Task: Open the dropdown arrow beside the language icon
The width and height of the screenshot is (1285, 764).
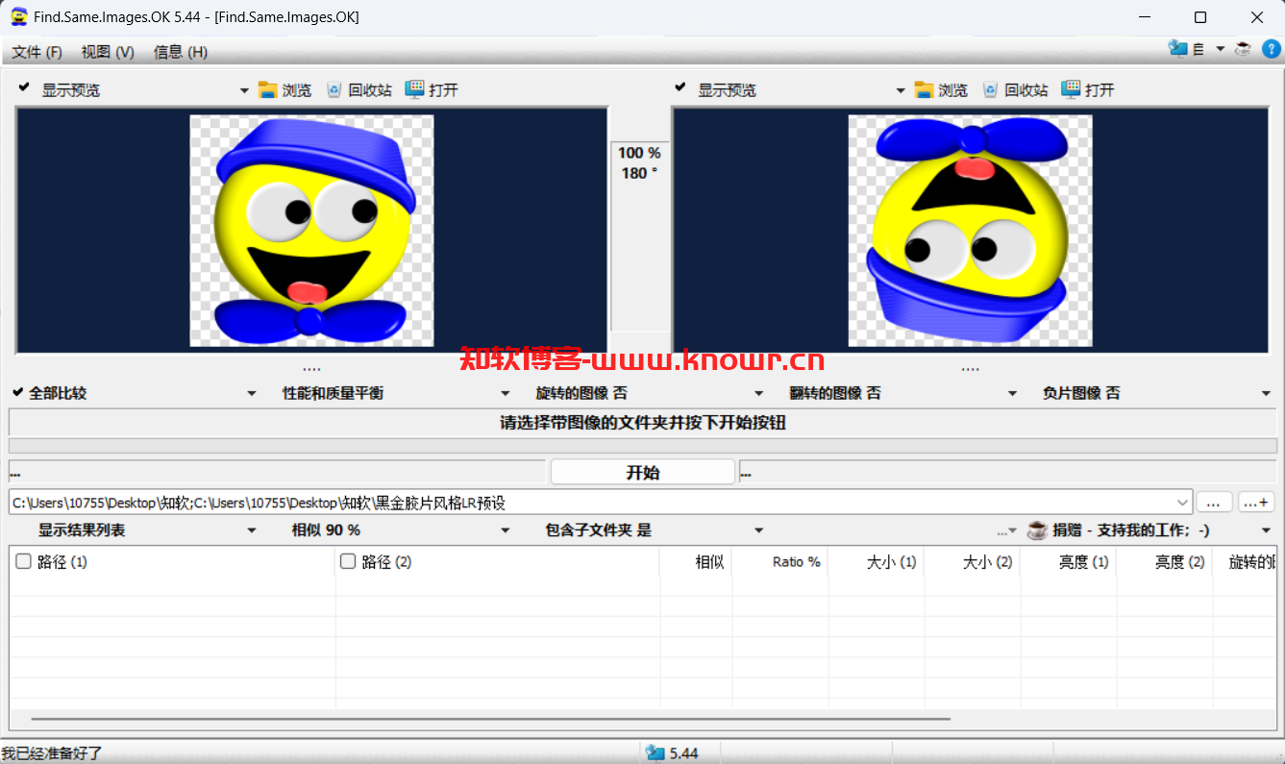Action: pyautogui.click(x=1220, y=49)
